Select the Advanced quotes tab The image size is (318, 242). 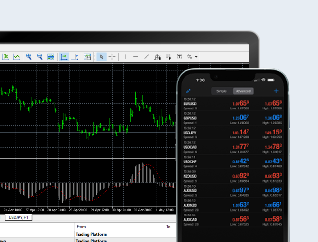pyautogui.click(x=243, y=91)
